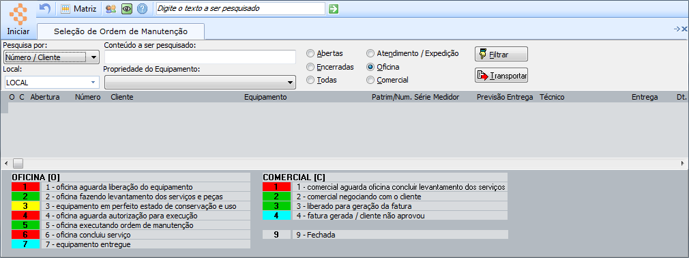This screenshot has height=258, width=689.
Task: Click the green search arrow button
Action: click(334, 8)
